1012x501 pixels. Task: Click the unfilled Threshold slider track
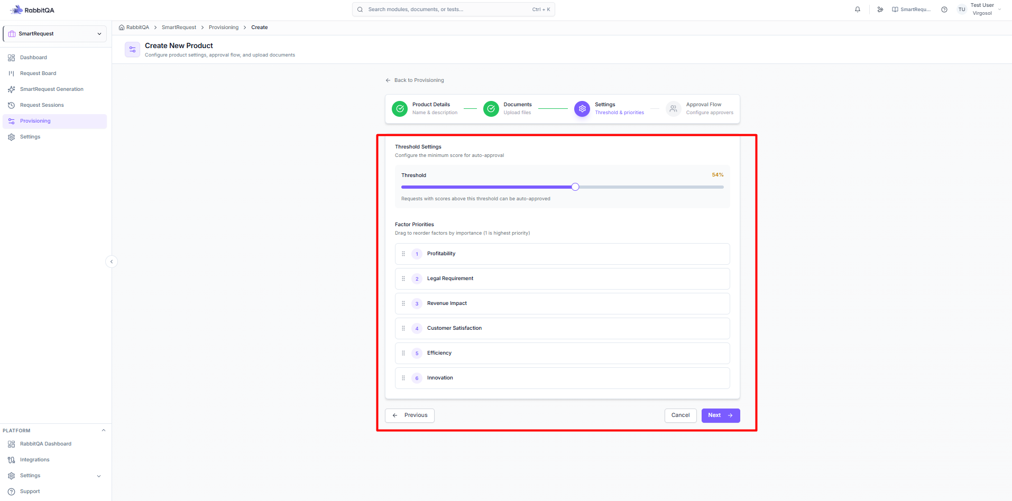651,187
